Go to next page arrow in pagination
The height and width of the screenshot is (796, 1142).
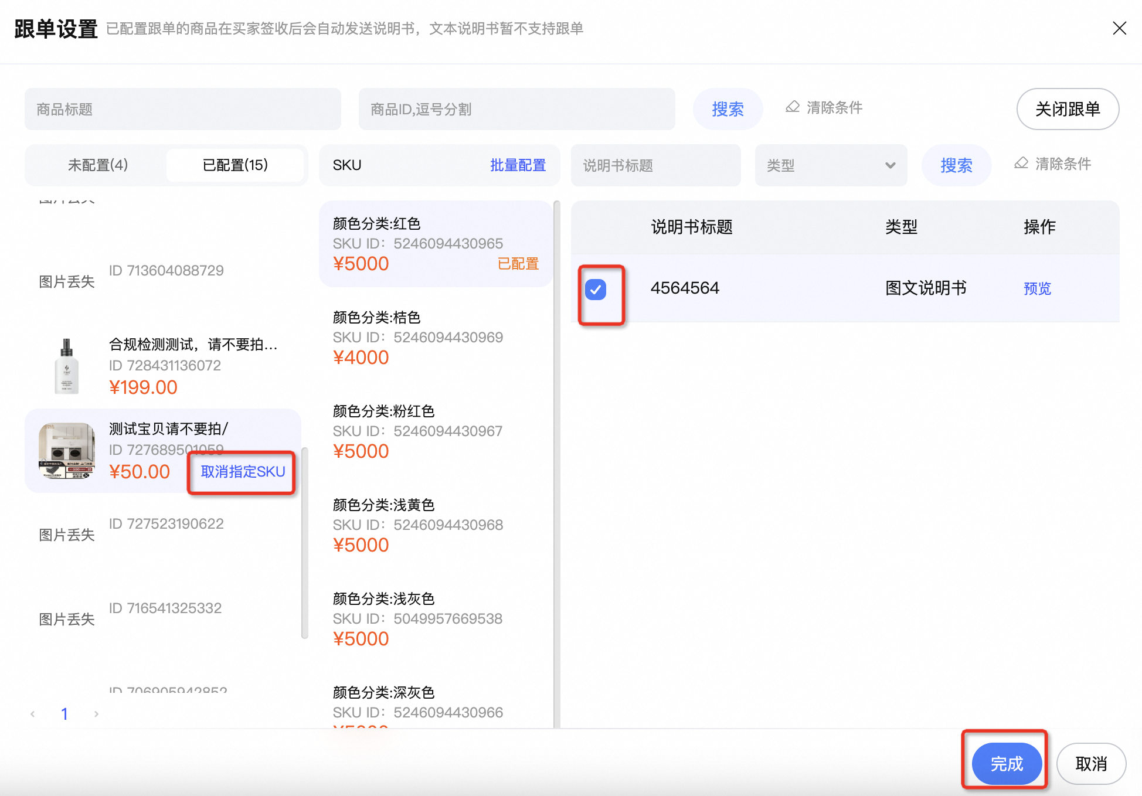click(96, 713)
